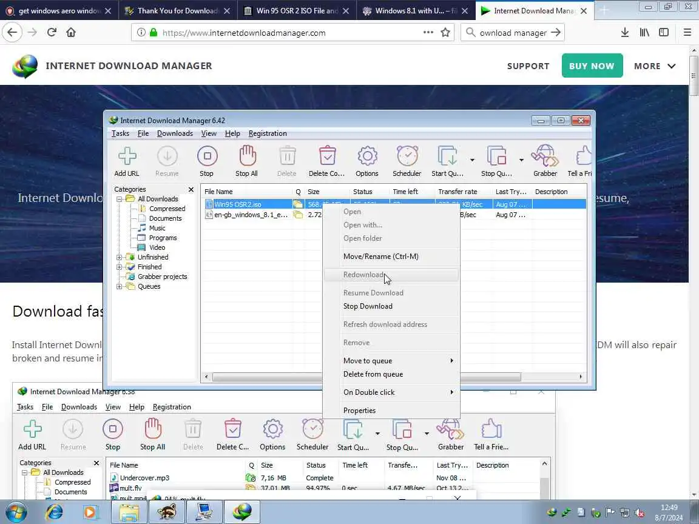This screenshot has height=524, width=699.
Task: Select the Compressed category in IDM 6.42
Action: click(x=167, y=209)
